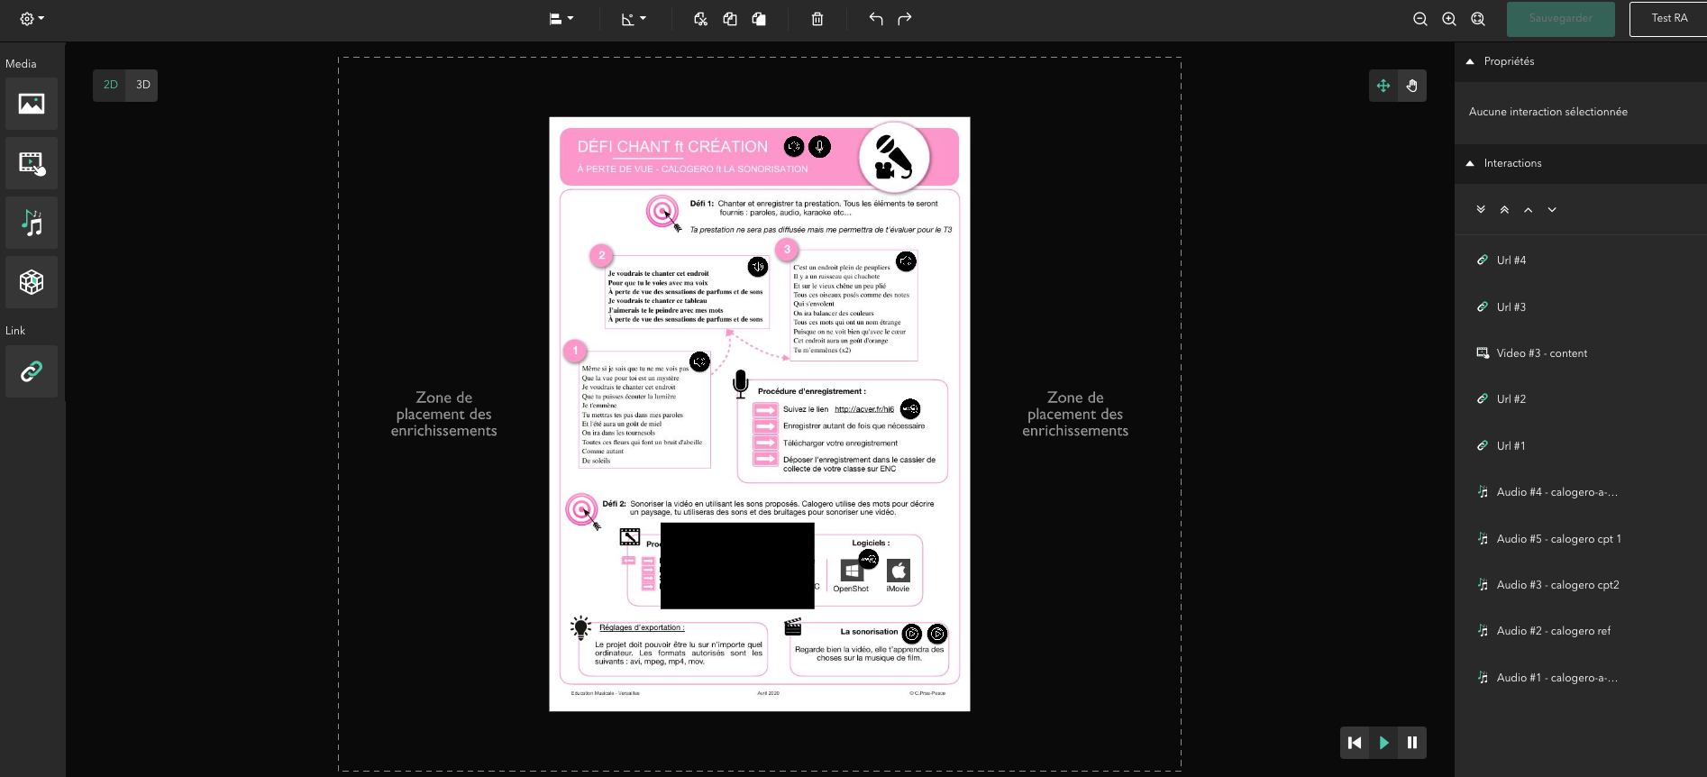Select Video #3 - content interaction
The image size is (1707, 777).
click(x=1541, y=353)
